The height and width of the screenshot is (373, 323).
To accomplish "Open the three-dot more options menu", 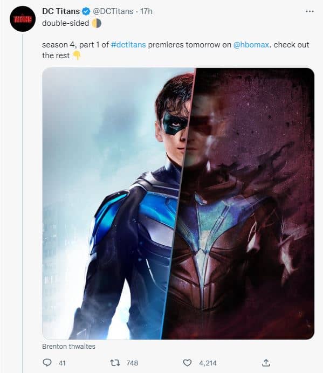I will [310, 11].
